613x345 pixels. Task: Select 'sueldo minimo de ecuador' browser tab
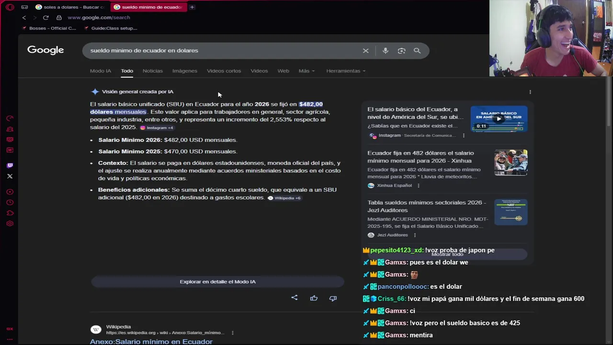148,7
